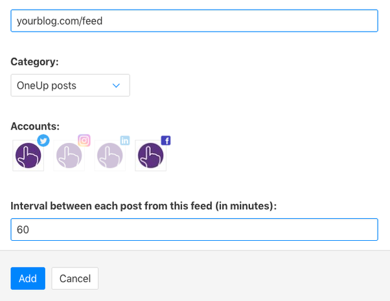
Task: Click the Instagram badge icon on second account
Action: (x=84, y=140)
